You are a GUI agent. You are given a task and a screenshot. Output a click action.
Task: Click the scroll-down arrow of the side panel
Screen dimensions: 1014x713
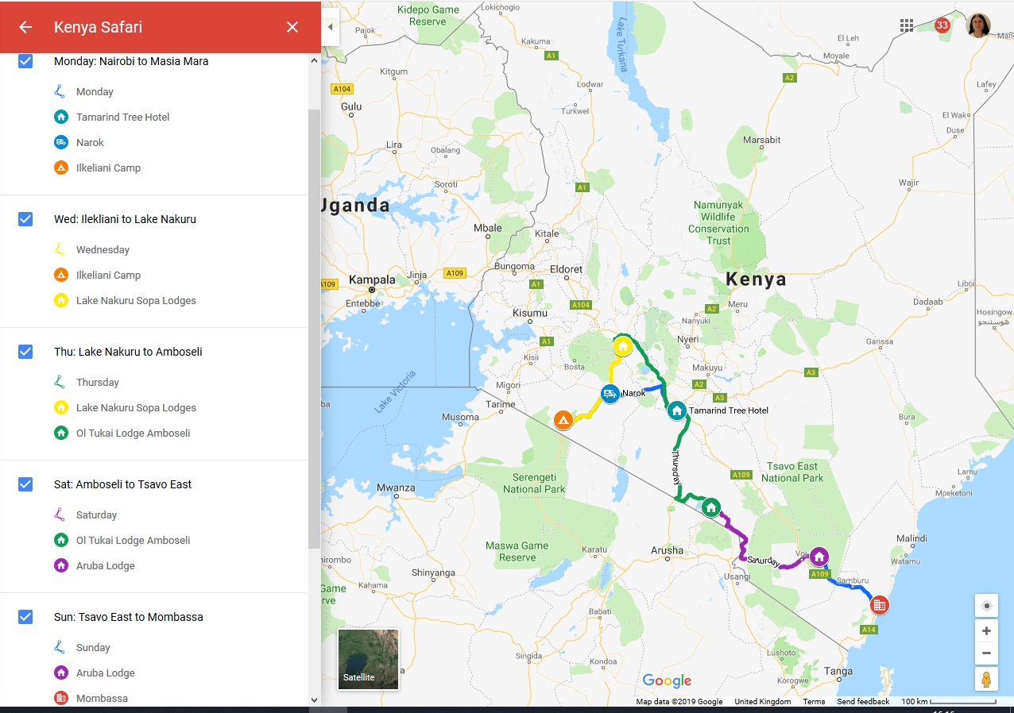coord(314,700)
